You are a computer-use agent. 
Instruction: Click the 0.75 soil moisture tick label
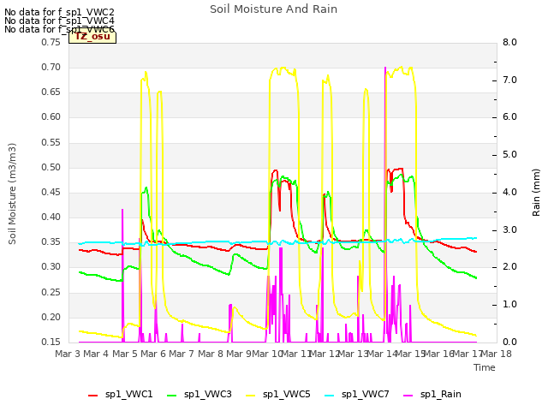51,42
